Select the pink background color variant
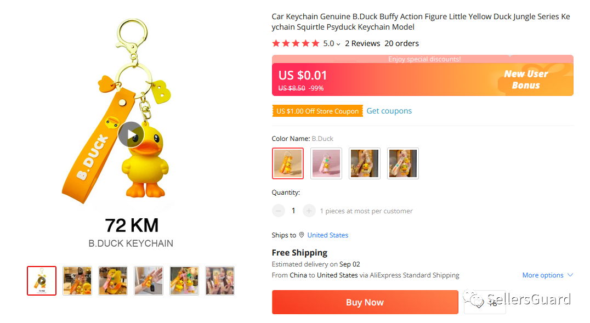 point(326,163)
